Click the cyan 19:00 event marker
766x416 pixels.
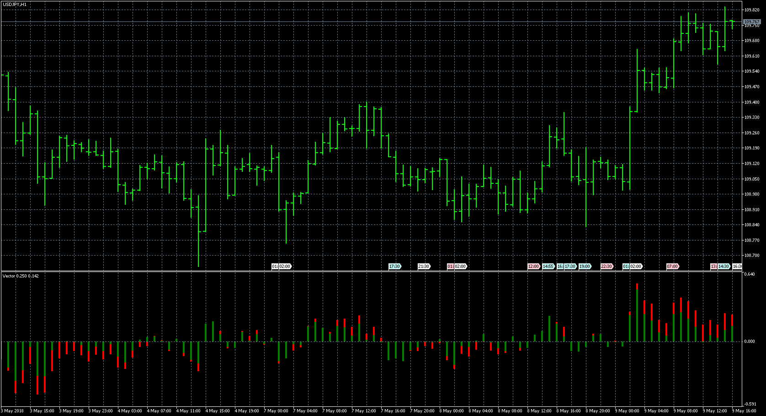[x=585, y=267]
